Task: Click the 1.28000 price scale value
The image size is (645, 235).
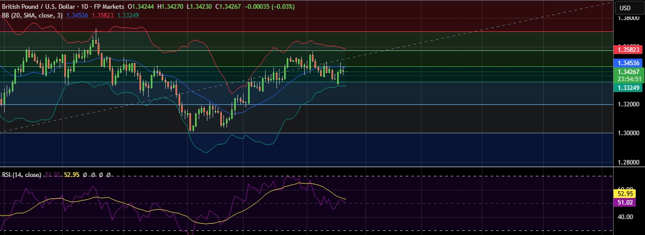Action: click(x=629, y=162)
